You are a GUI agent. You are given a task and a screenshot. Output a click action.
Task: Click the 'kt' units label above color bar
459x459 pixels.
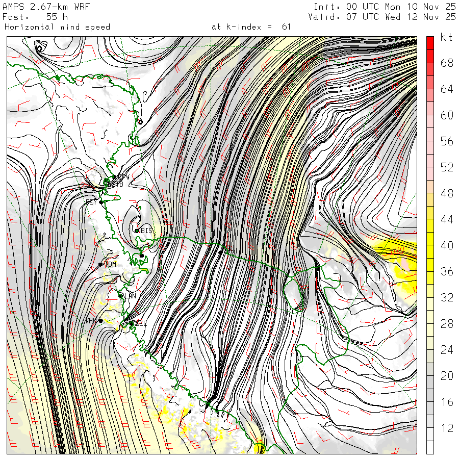point(446,37)
